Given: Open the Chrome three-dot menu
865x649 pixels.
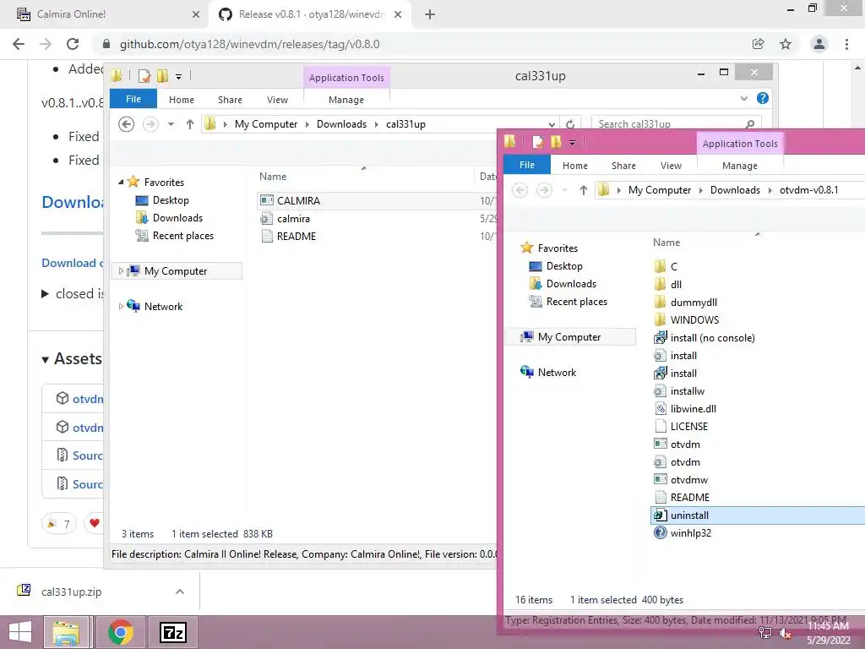Looking at the screenshot, I should point(846,44).
